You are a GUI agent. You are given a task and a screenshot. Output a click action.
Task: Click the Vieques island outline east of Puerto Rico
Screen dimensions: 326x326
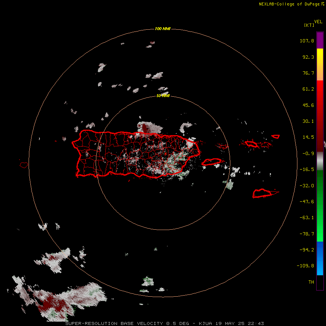click(212, 162)
